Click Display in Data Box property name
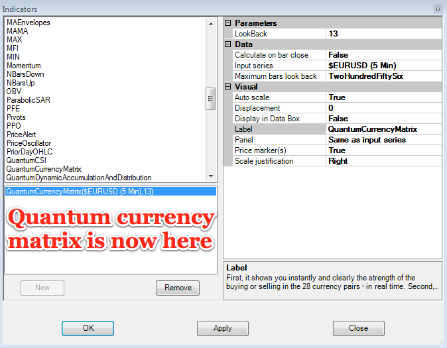The image size is (447, 348). [x=267, y=119]
